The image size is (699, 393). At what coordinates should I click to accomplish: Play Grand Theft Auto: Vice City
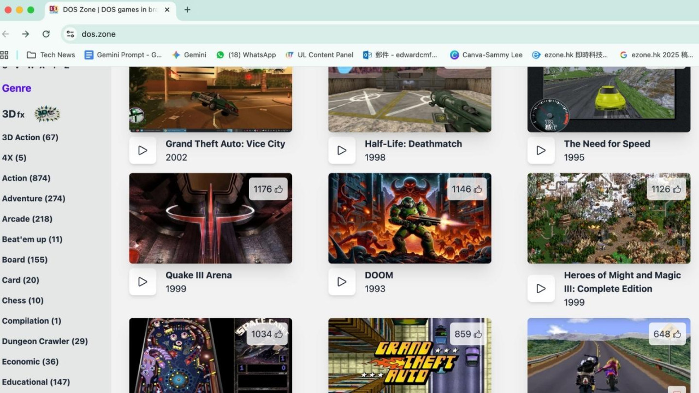point(143,151)
